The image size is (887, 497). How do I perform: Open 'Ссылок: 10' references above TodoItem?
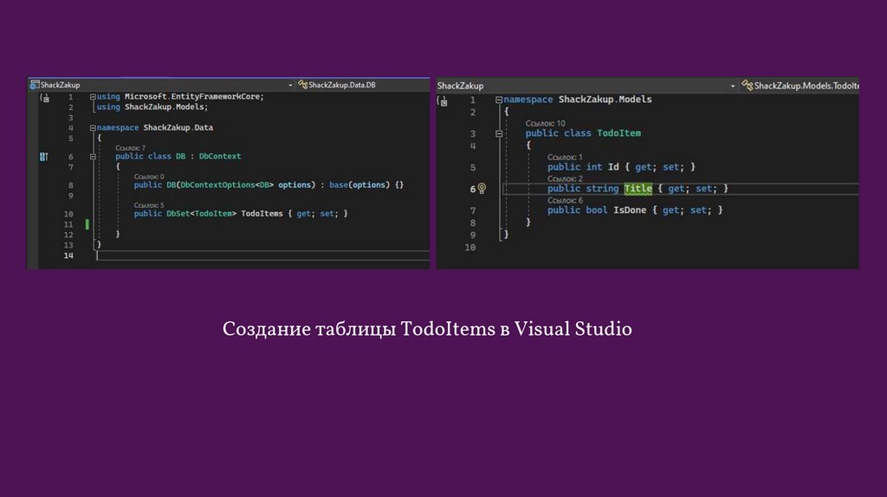tap(545, 124)
